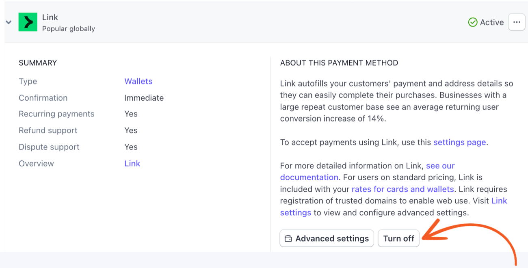Click the Refund support label
The height and width of the screenshot is (268, 528).
[x=48, y=130]
